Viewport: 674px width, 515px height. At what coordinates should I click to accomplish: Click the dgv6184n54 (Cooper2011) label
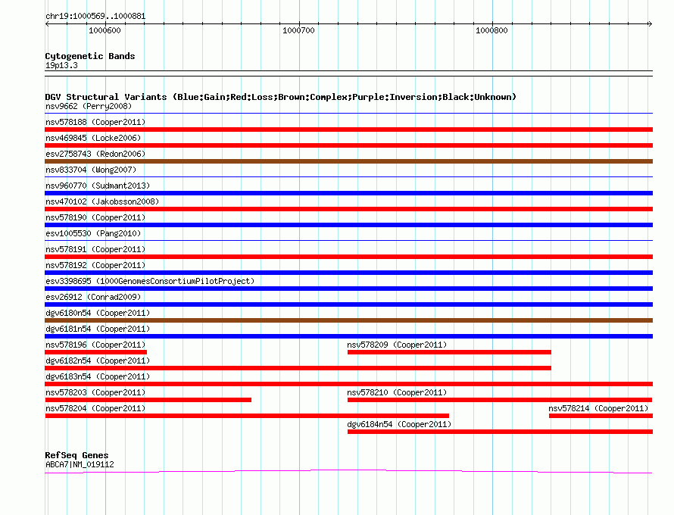(399, 424)
